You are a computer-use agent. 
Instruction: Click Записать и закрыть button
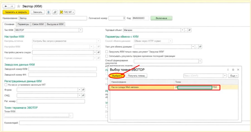pyautogui.click(x=16, y=12)
